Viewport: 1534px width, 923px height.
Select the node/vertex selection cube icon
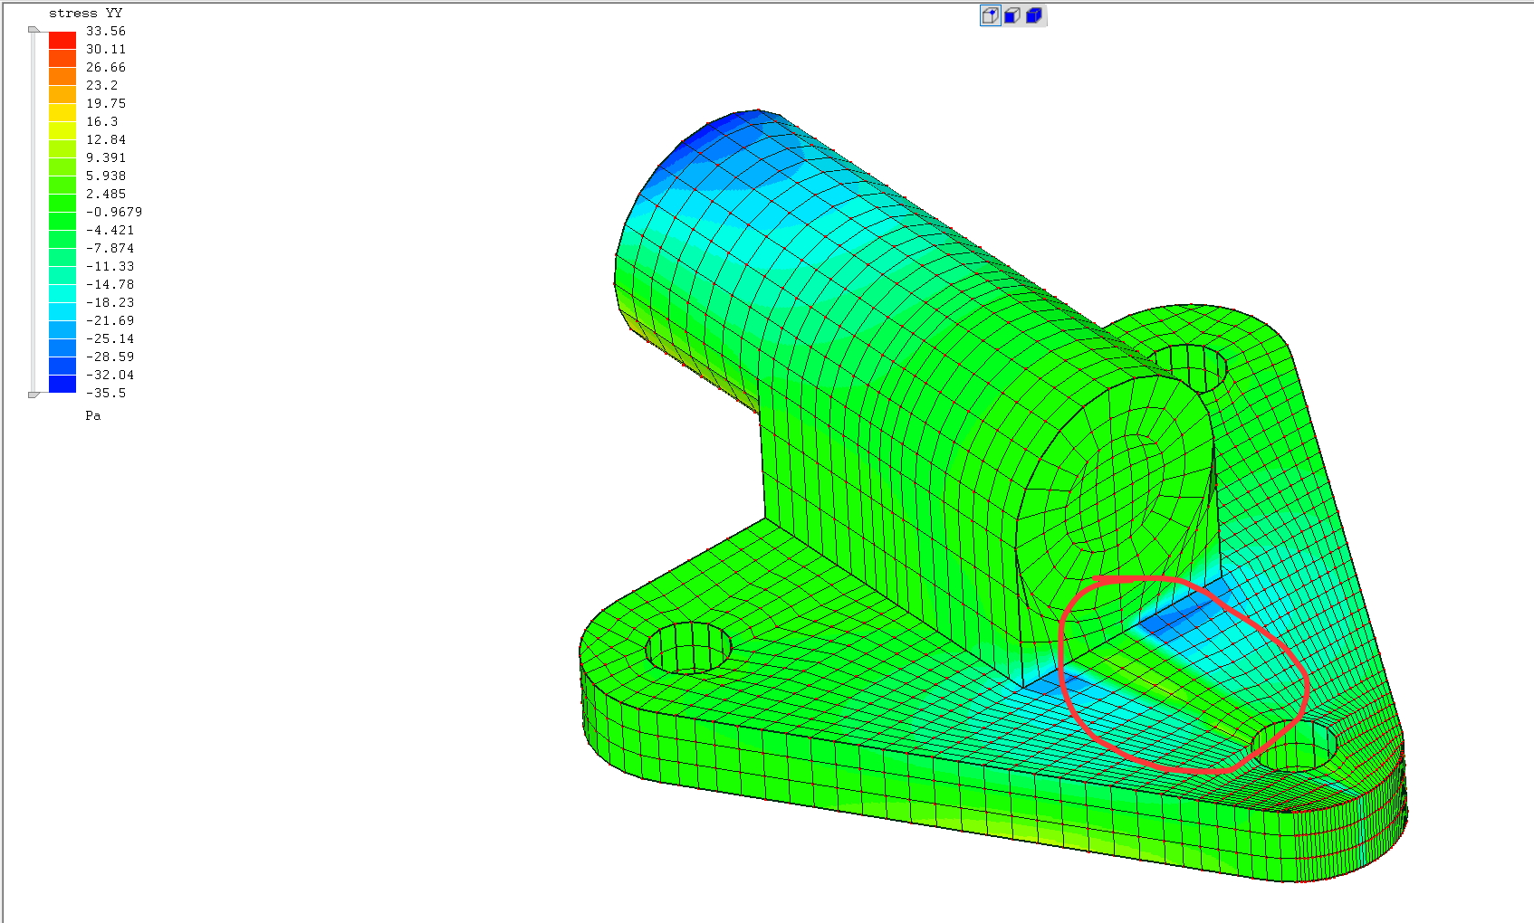tap(990, 15)
